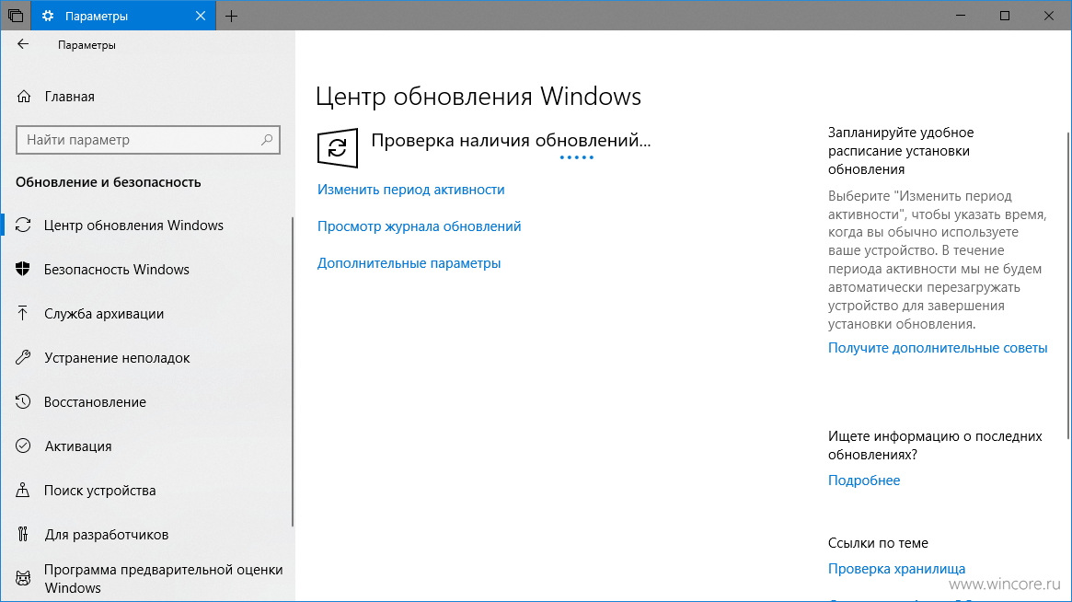Image resolution: width=1072 pixels, height=602 pixels.
Task: Click the gear icon on the Параметры tab
Action: coord(47,15)
